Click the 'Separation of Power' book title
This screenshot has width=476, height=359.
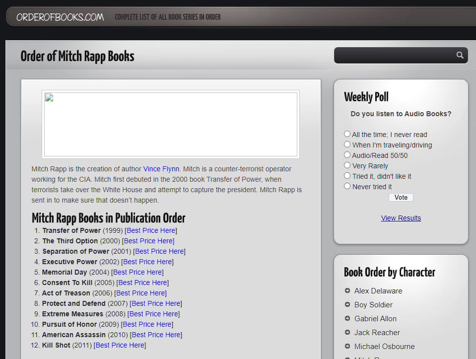[75, 251]
